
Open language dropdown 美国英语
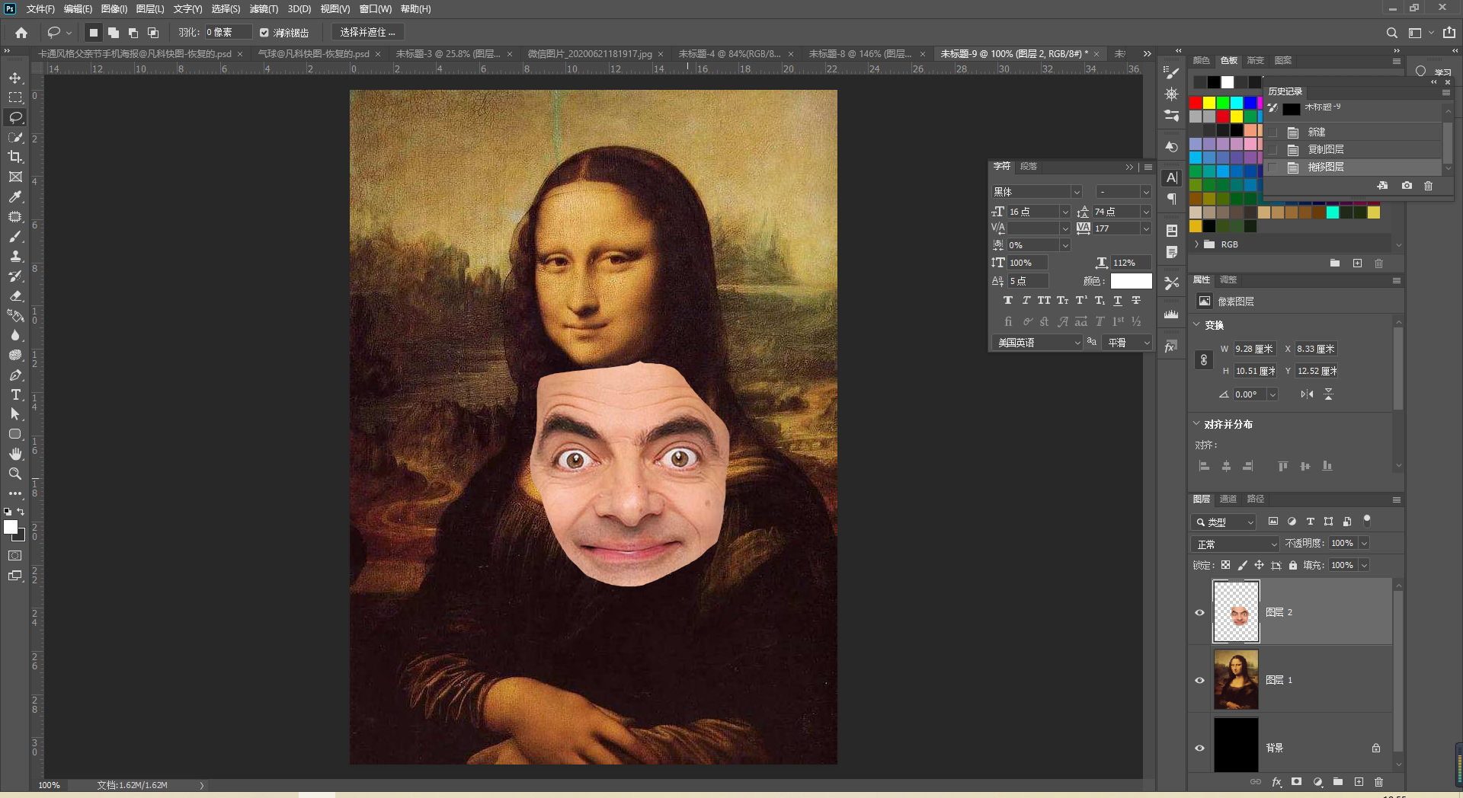click(1037, 343)
